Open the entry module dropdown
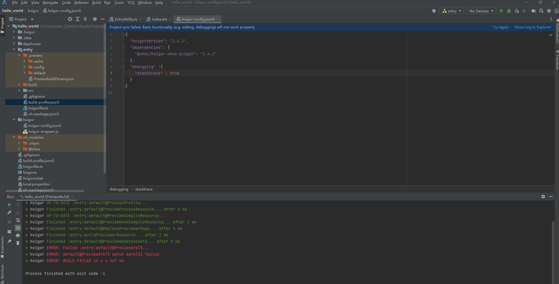This screenshot has height=284, width=559. (x=452, y=11)
